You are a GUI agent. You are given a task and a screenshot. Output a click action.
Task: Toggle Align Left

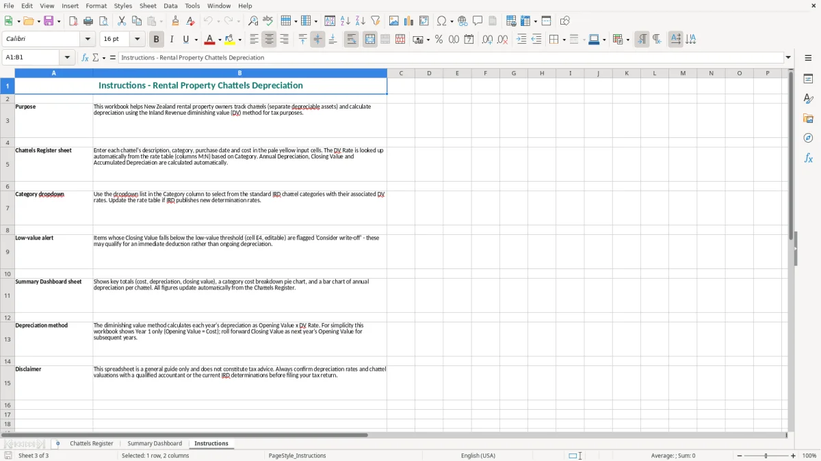point(254,40)
